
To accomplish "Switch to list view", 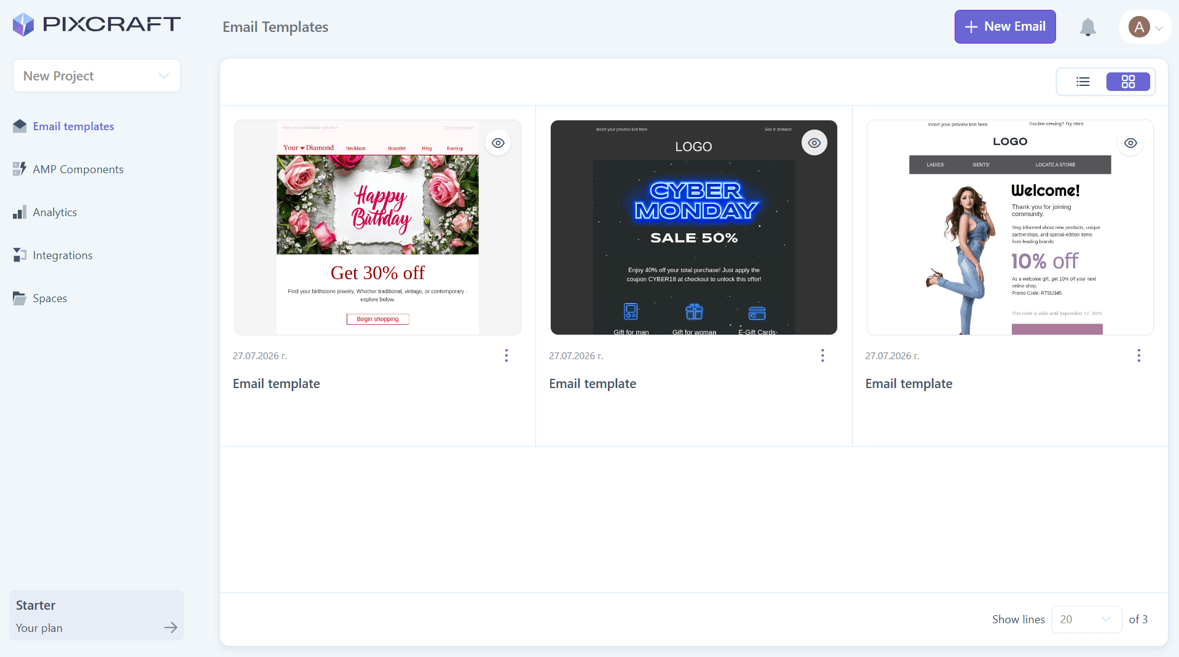I will [1082, 82].
